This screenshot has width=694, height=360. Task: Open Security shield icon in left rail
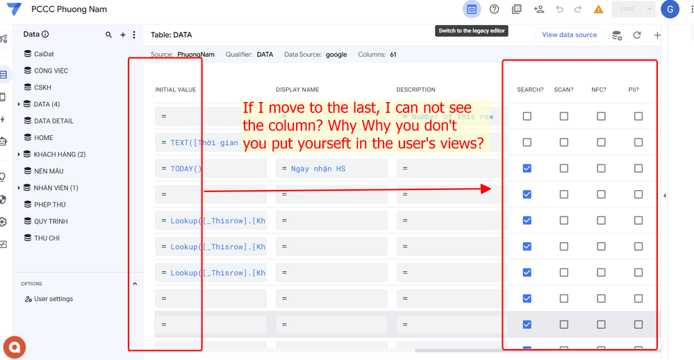[x=3, y=200]
